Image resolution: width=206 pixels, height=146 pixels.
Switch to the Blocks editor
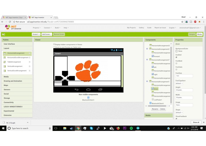199,34
